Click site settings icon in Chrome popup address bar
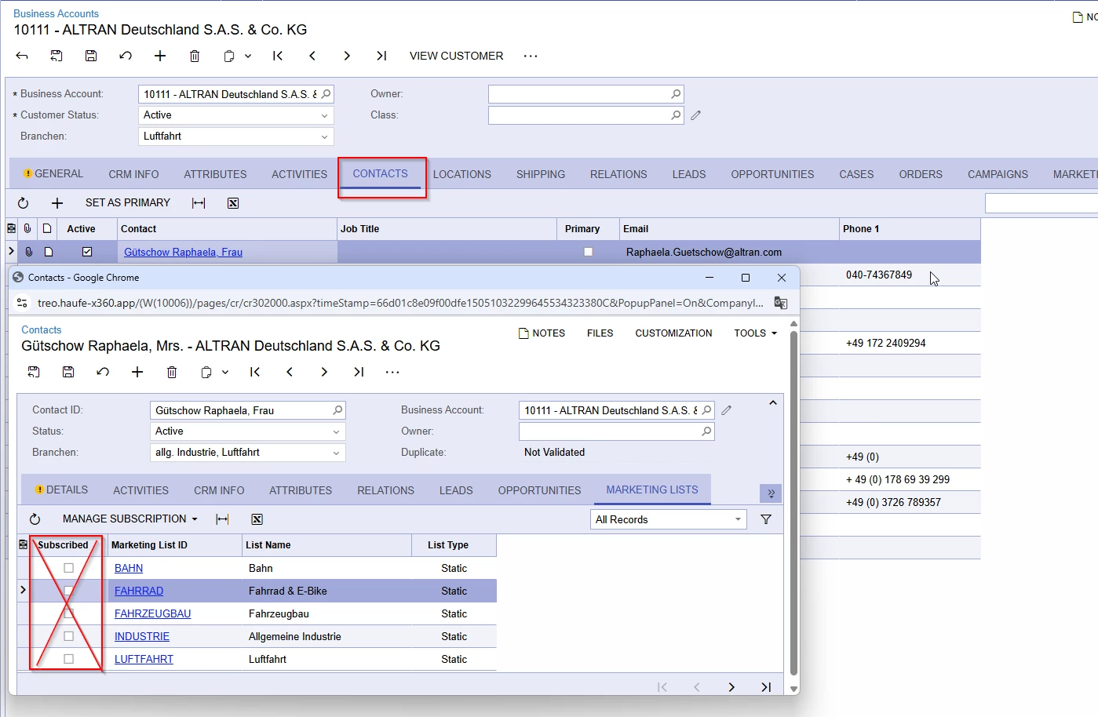1098x717 pixels. click(22, 303)
